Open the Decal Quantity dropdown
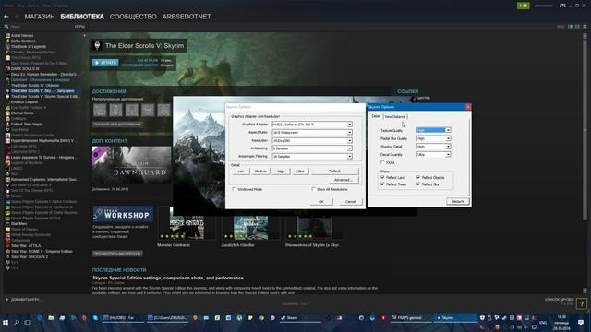The width and height of the screenshot is (591, 332). (433, 155)
